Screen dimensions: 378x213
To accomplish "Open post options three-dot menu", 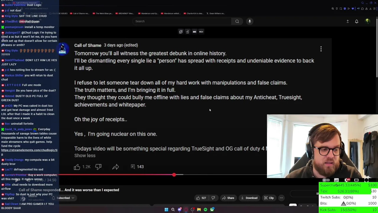I will tap(321, 49).
